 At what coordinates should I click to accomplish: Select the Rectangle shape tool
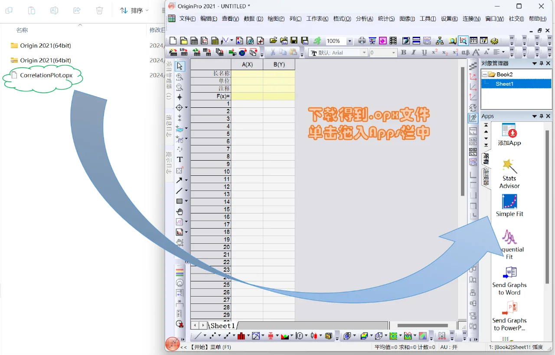179,201
